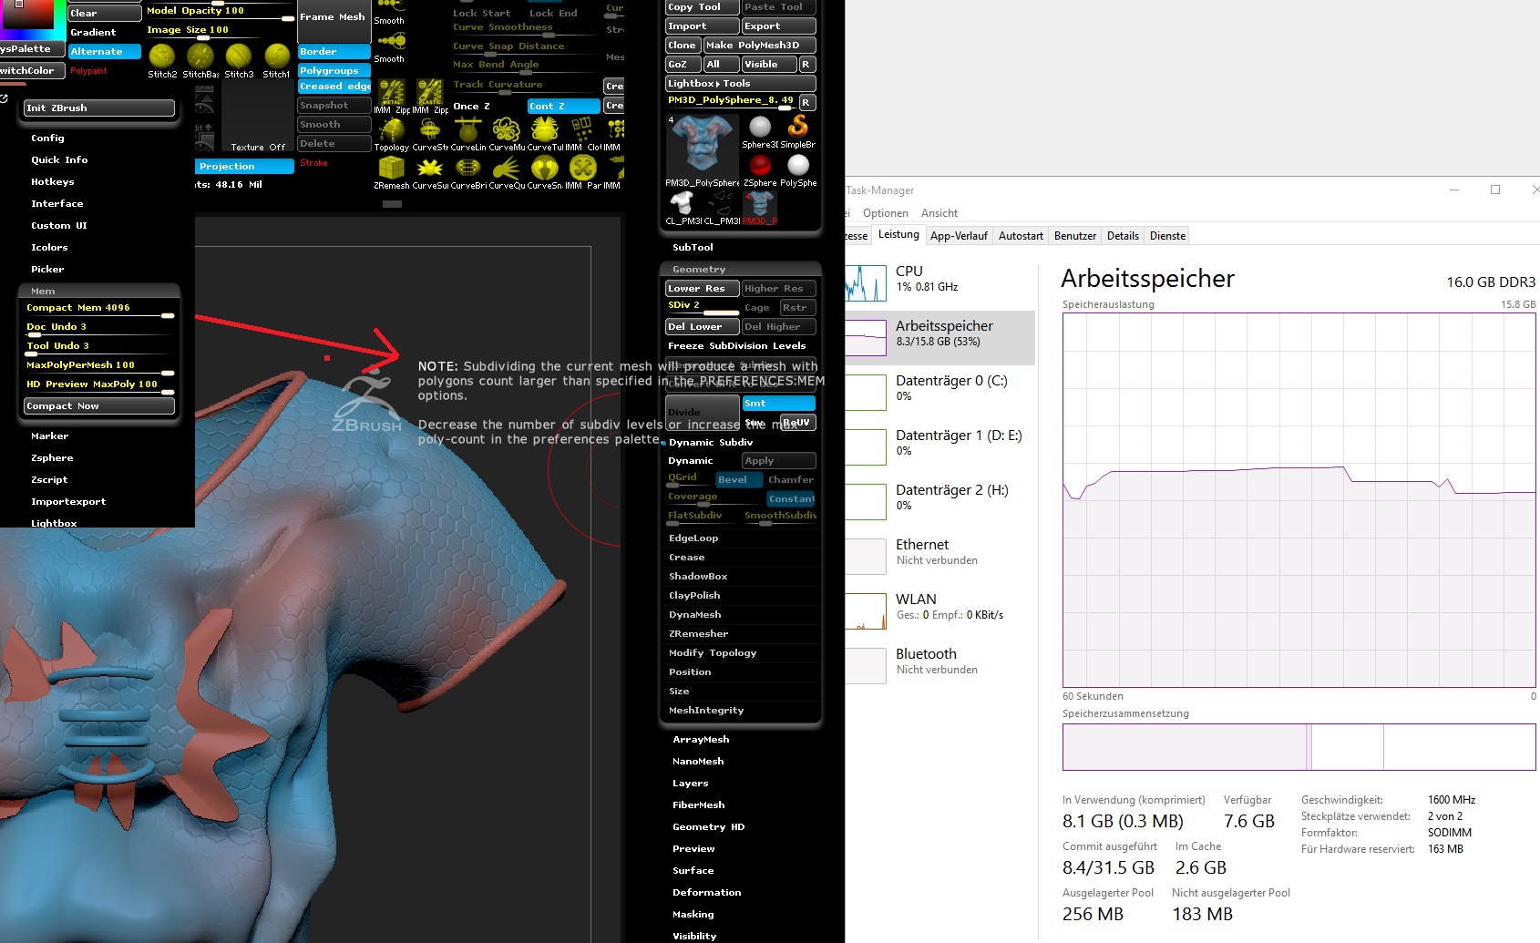This screenshot has width=1540, height=943.
Task: Adjust the Compact Mem 4096 slider
Action: click(99, 311)
